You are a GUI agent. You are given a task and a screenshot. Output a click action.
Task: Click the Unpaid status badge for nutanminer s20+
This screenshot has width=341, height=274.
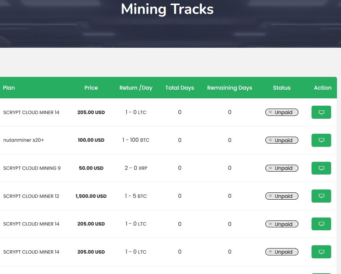pos(282,140)
